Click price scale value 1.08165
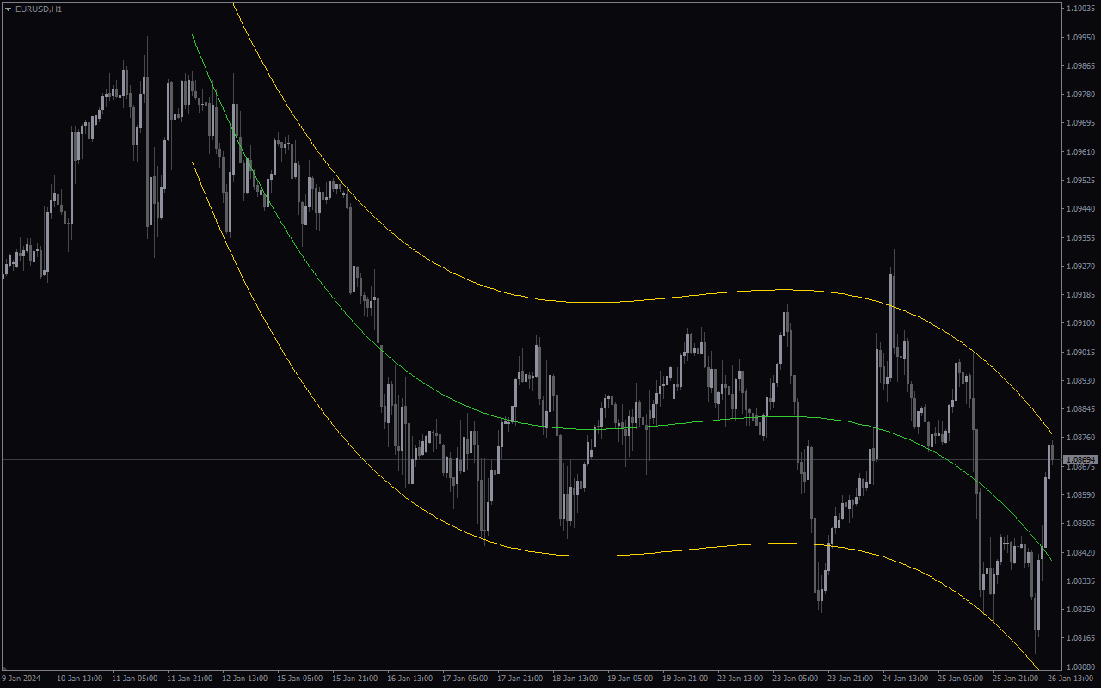Image resolution: width=1101 pixels, height=688 pixels. 1080,637
